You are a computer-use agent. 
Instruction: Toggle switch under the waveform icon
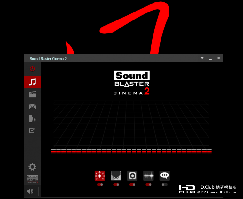(x=148, y=185)
